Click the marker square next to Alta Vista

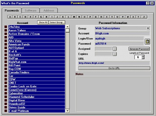[6, 41]
